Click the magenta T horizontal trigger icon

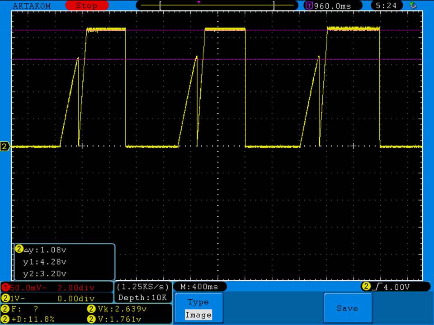[x=309, y=6]
